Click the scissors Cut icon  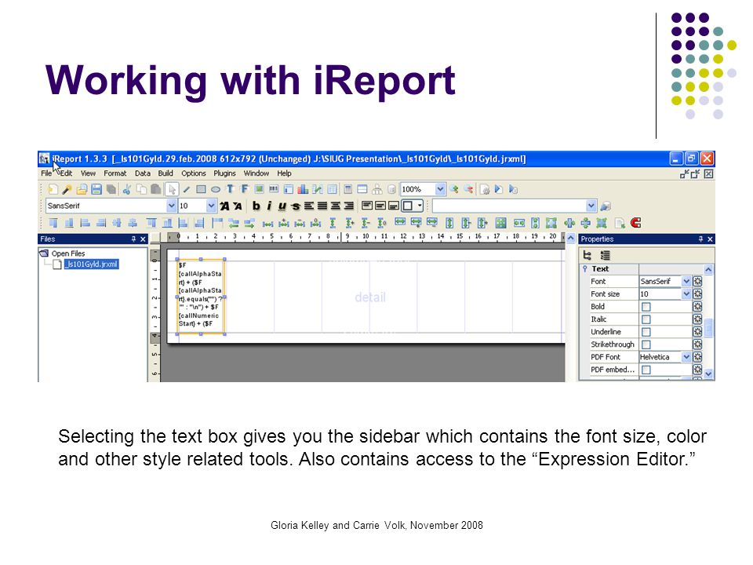[x=127, y=190]
